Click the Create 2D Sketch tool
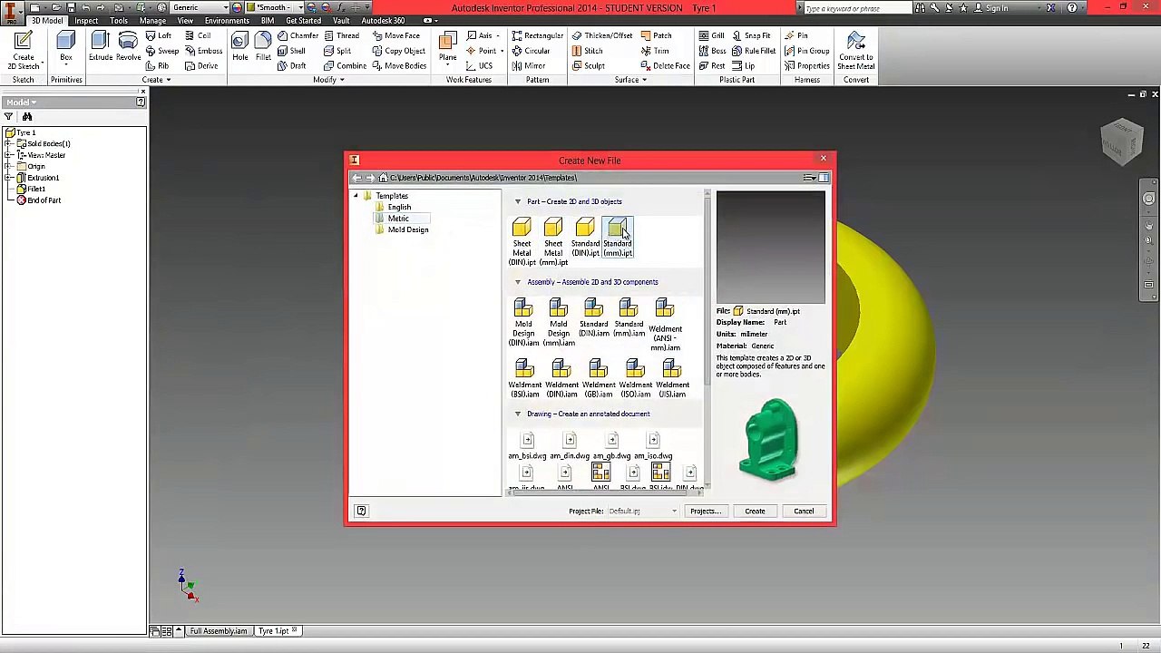1161x653 pixels. (24, 51)
